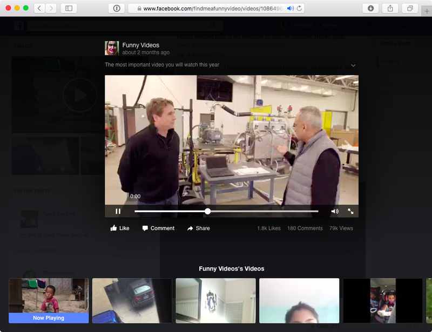The height and width of the screenshot is (332, 432).
Task: Click the Create Page button
Action: pos(395,44)
